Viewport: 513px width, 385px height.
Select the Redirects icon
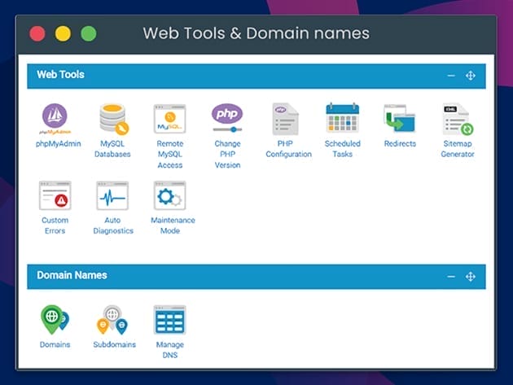pos(400,119)
